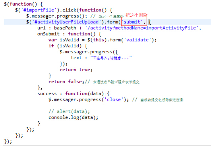This screenshot has height=146, width=211.
Task: Click the console.log(data); statement
Action: click(74, 117)
